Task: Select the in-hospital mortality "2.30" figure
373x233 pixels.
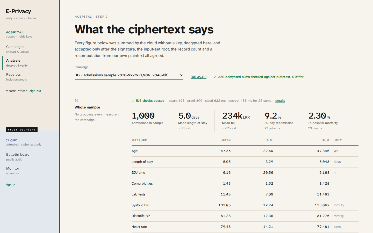Action: coord(317,116)
